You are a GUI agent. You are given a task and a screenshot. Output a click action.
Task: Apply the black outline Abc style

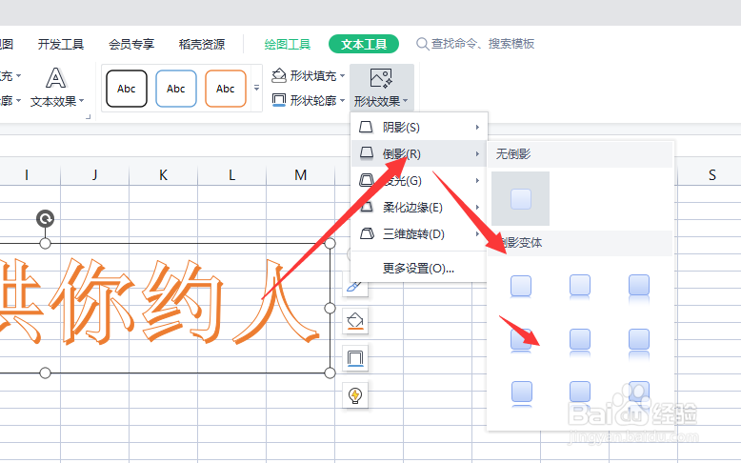[127, 89]
